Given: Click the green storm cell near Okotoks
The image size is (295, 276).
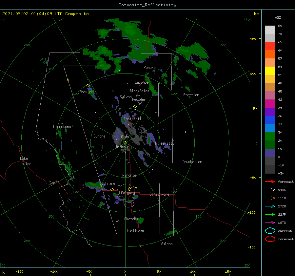Looking at the screenshot, I should click(x=140, y=221).
